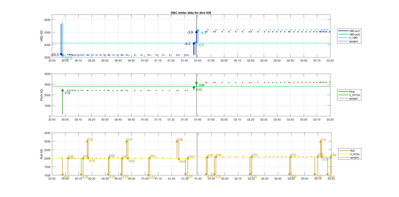The width and height of the screenshot is (399, 197).
Task: Click the '646' roll data label
Action: coord(210,155)
